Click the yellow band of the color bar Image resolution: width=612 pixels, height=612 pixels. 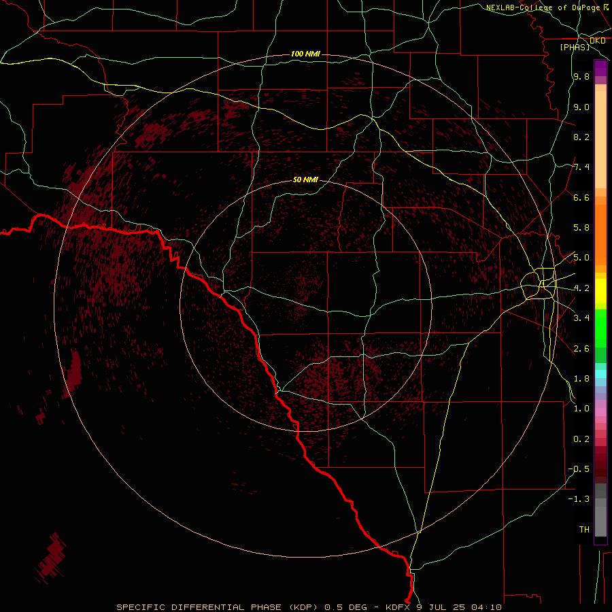[x=600, y=291]
